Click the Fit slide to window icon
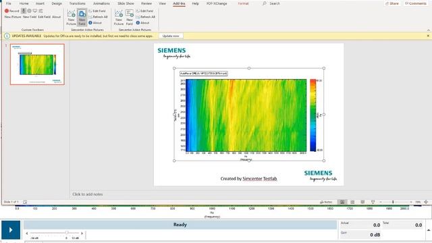Screen dimensions: 432x243 [x=426, y=202]
